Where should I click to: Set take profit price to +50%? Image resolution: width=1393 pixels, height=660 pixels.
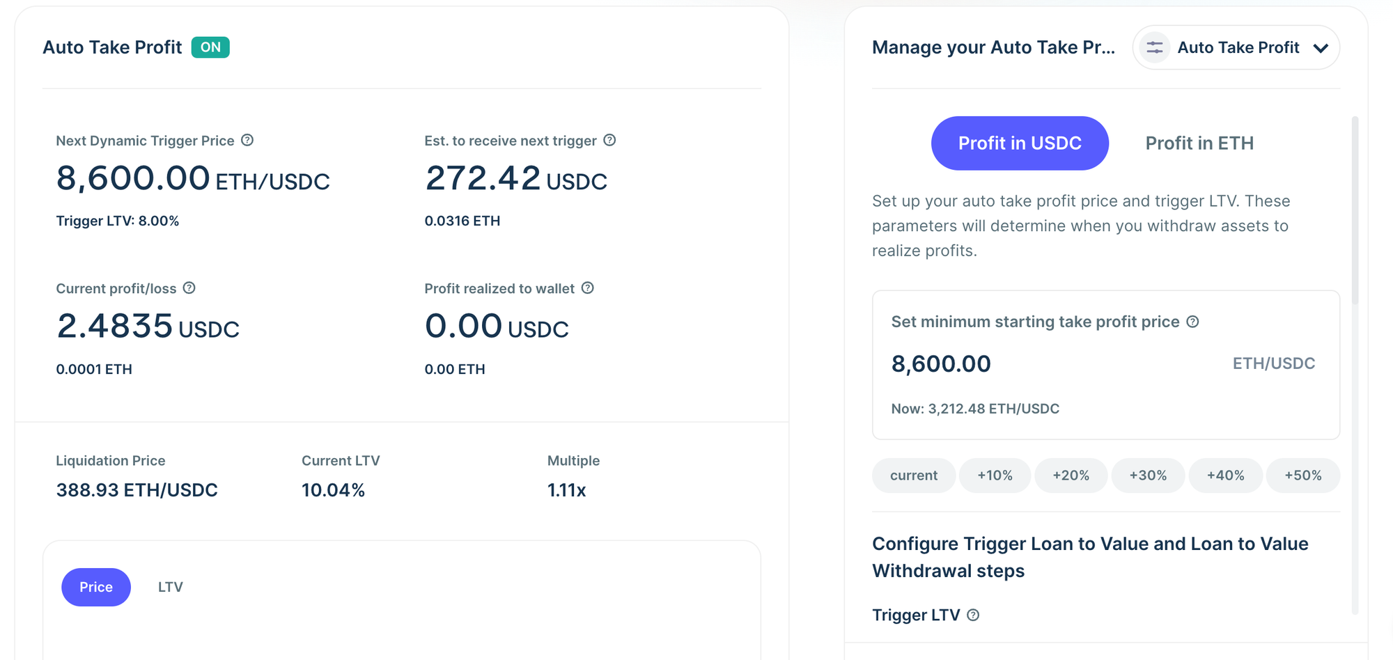click(x=1303, y=476)
